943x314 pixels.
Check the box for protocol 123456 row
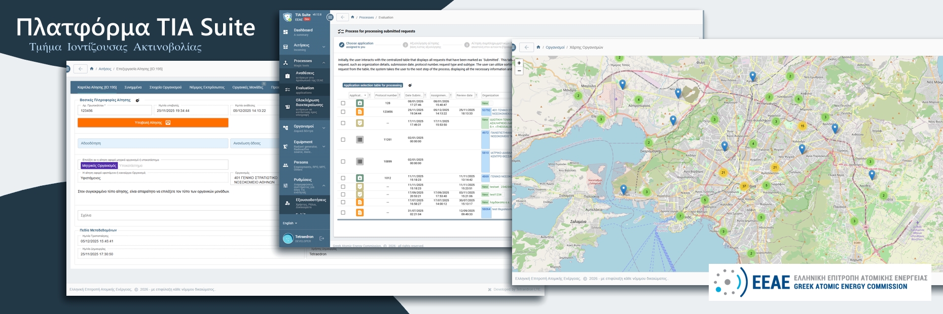pos(343,112)
